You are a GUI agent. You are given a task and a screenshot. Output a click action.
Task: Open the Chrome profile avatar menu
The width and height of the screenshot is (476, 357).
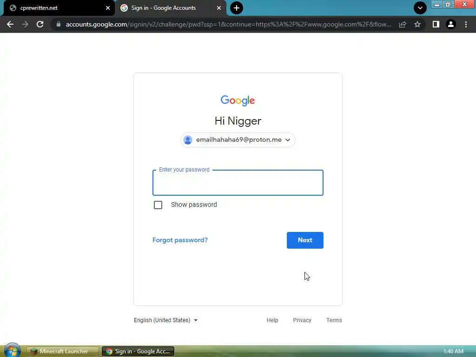[x=451, y=24]
